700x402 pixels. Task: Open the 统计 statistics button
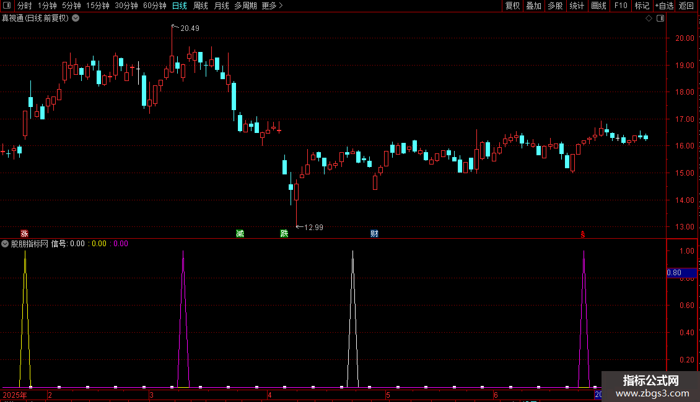pos(577,6)
